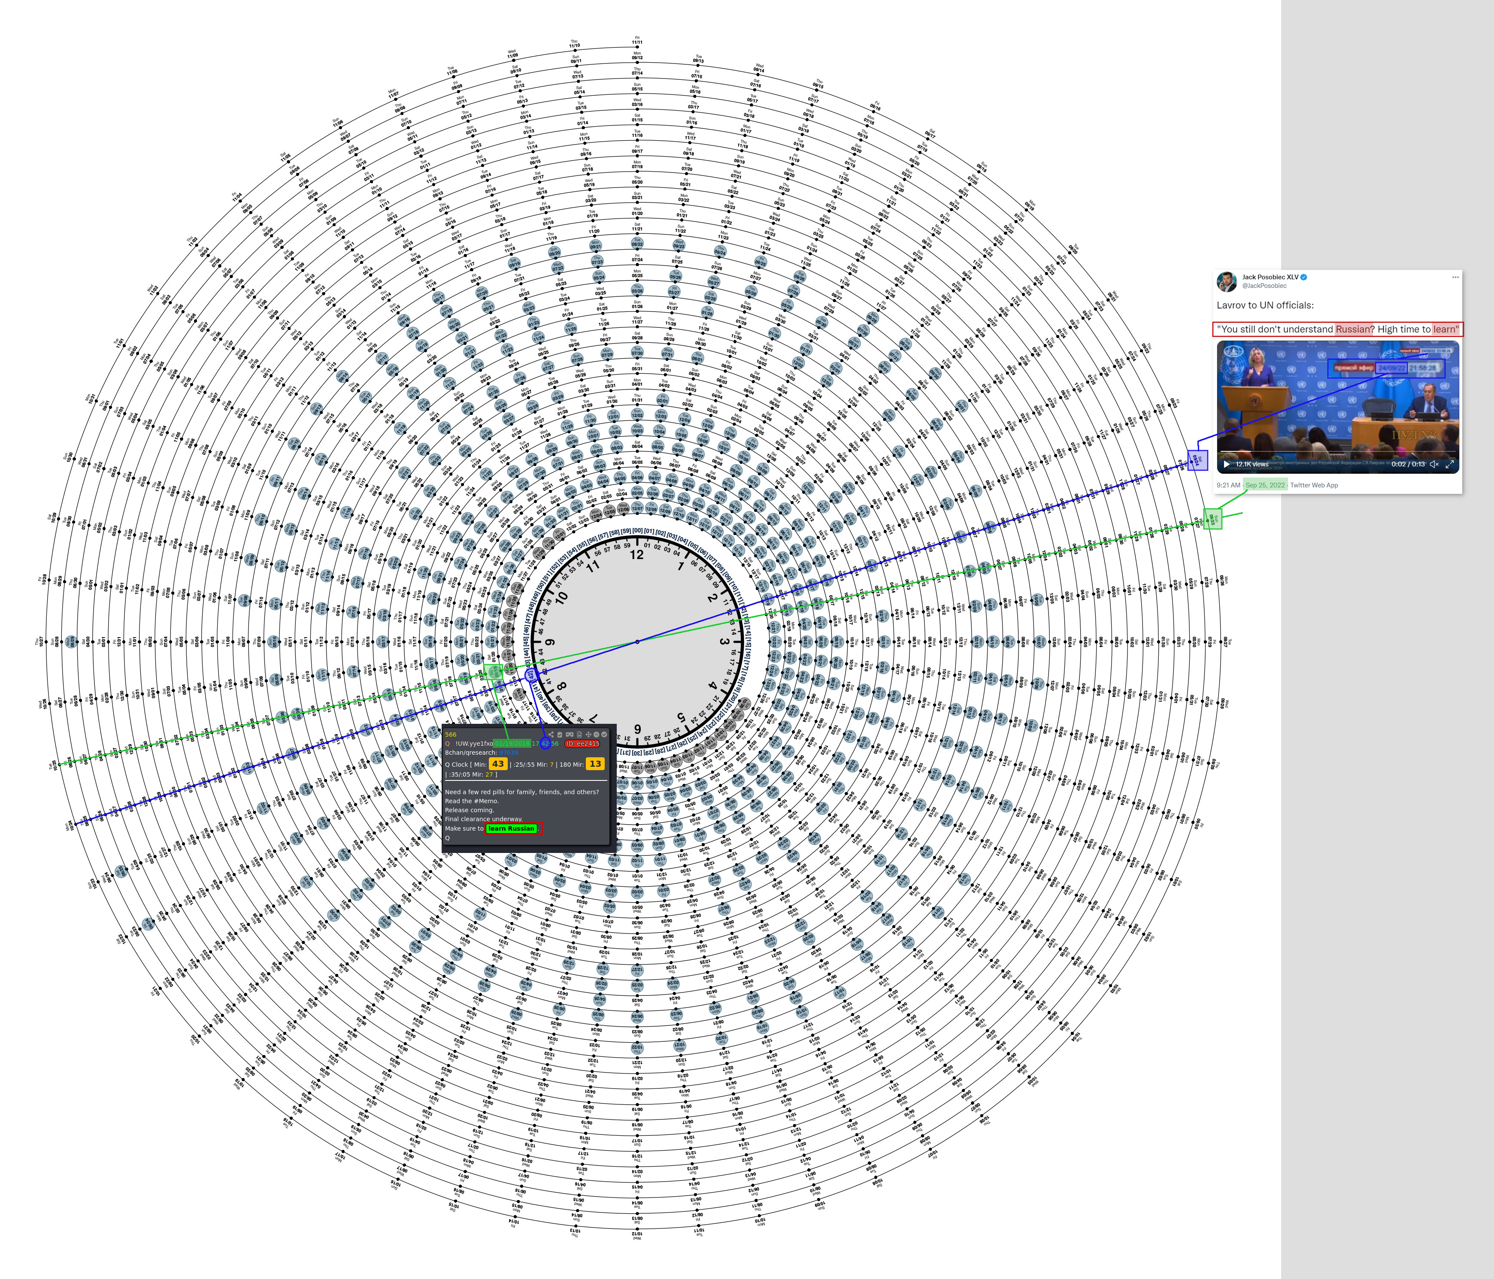Play the tweet's video
Screen dimensions: 1494x1279
coord(1227,464)
